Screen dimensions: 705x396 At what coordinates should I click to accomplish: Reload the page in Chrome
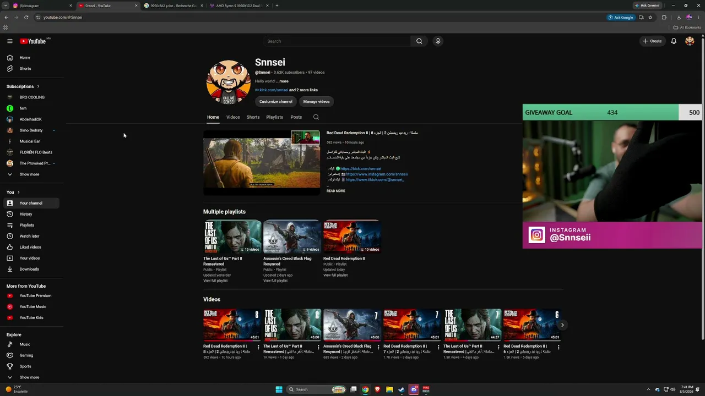[26, 18]
